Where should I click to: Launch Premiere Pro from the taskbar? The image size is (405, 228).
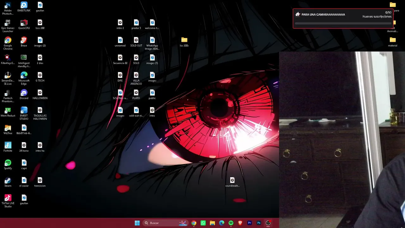[249, 223]
